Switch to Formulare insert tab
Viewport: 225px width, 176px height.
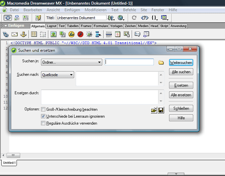tap(101, 26)
